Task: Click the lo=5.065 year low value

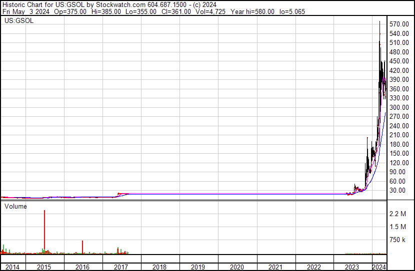Action: [x=292, y=11]
